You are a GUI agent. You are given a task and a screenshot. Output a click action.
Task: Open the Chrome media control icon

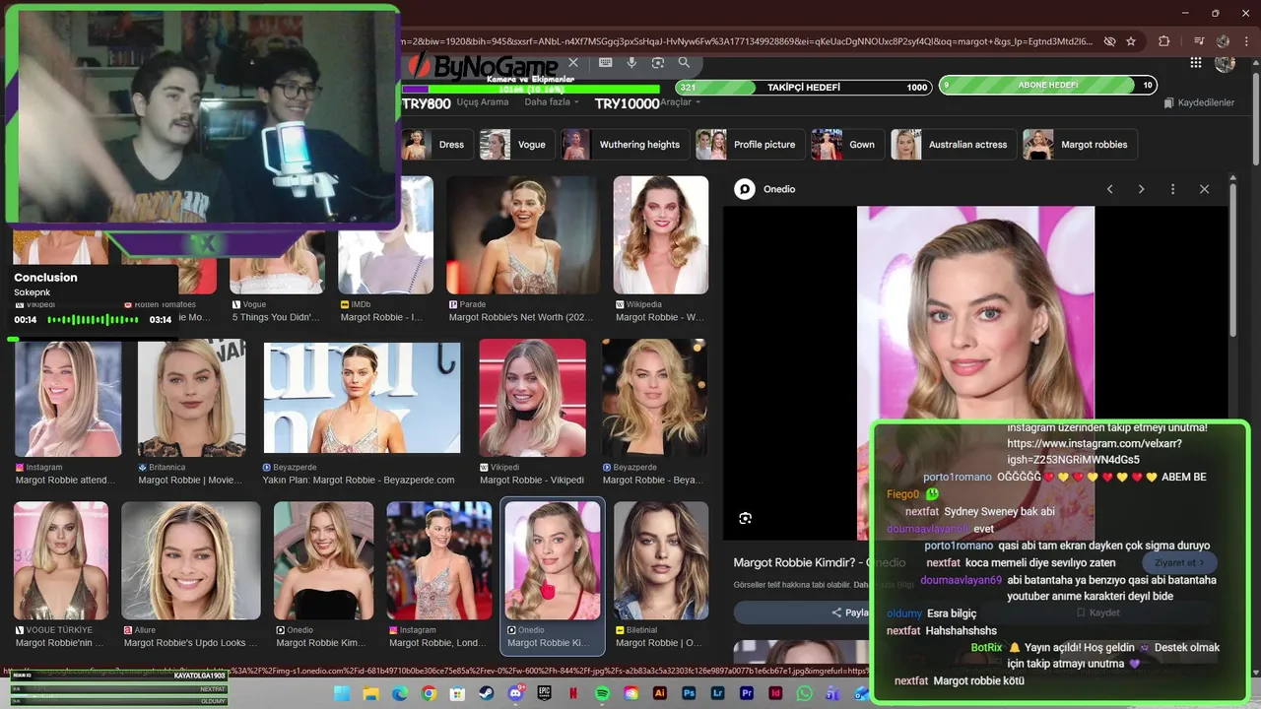click(x=1198, y=41)
